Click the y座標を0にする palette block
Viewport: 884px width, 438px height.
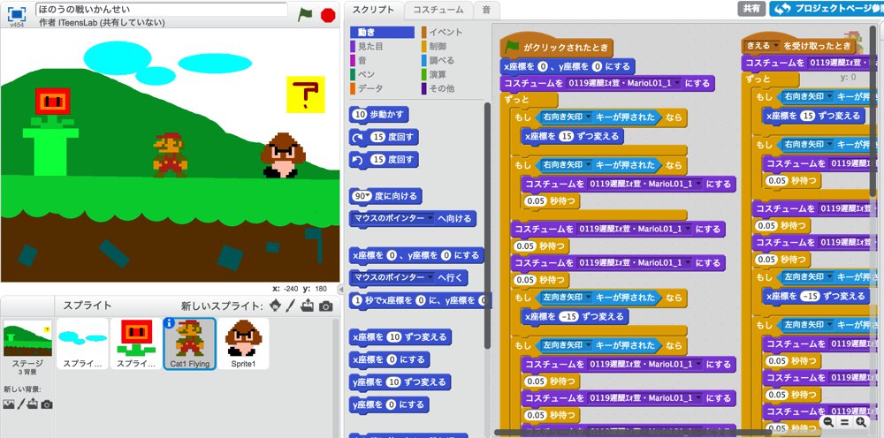point(389,404)
